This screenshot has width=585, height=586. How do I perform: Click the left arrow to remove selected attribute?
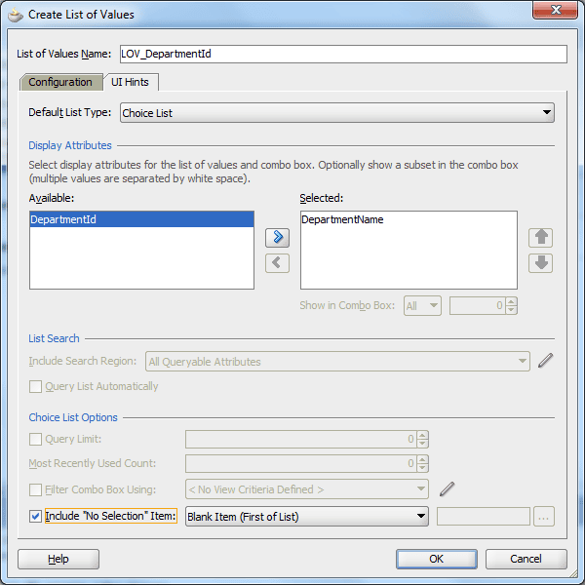coord(277,263)
